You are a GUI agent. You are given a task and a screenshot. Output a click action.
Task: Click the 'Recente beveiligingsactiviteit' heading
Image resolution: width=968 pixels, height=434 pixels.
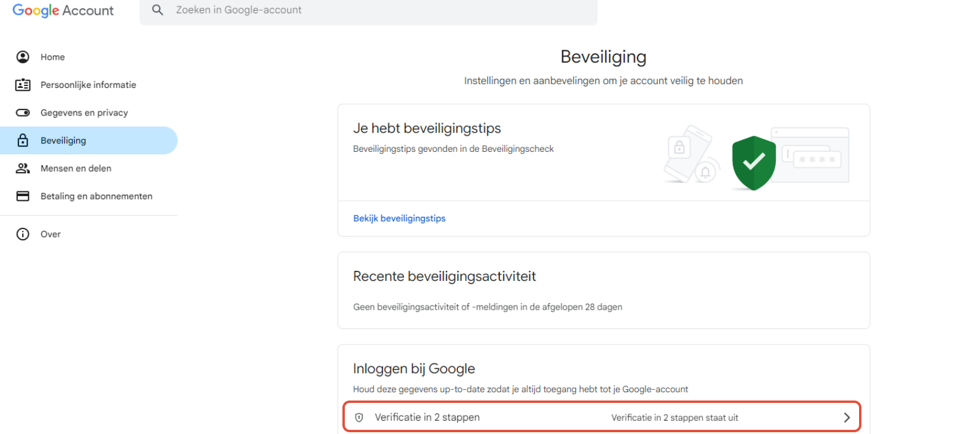pyautogui.click(x=444, y=276)
